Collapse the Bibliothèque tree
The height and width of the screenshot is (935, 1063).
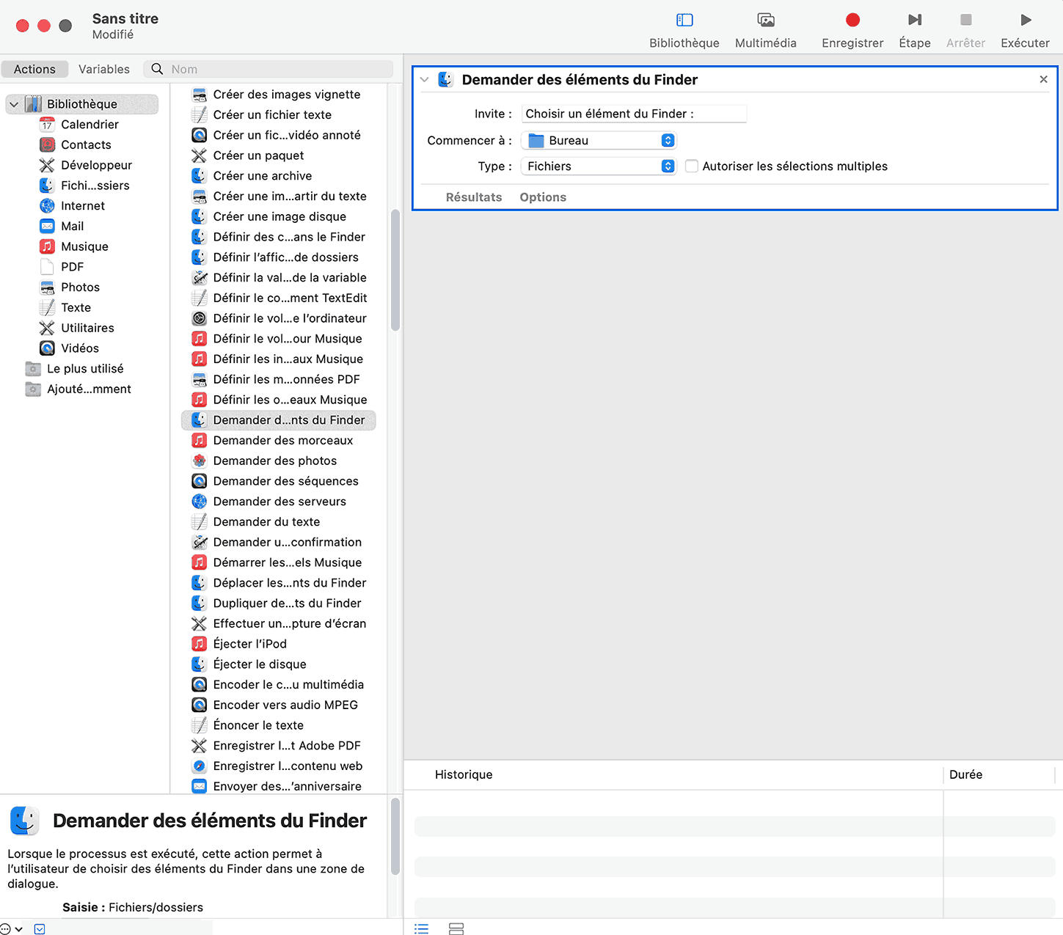pyautogui.click(x=14, y=104)
